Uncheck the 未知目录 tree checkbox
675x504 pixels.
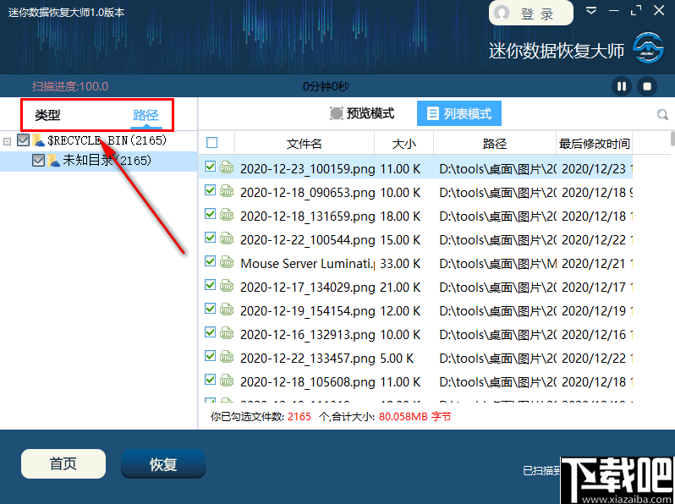[x=38, y=160]
